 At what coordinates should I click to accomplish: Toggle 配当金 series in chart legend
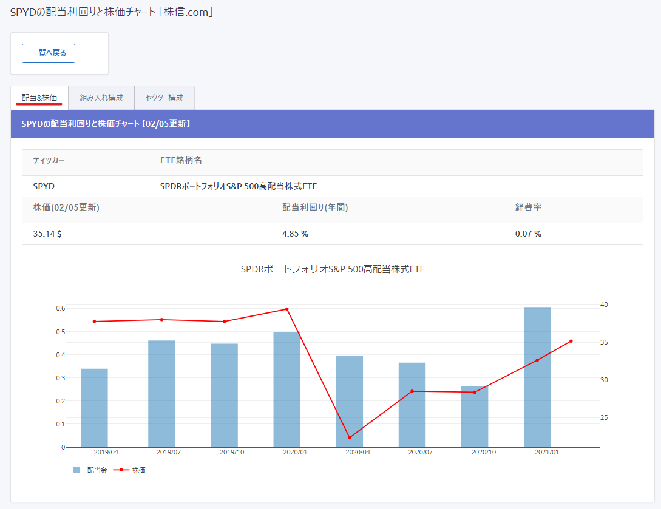(x=97, y=470)
